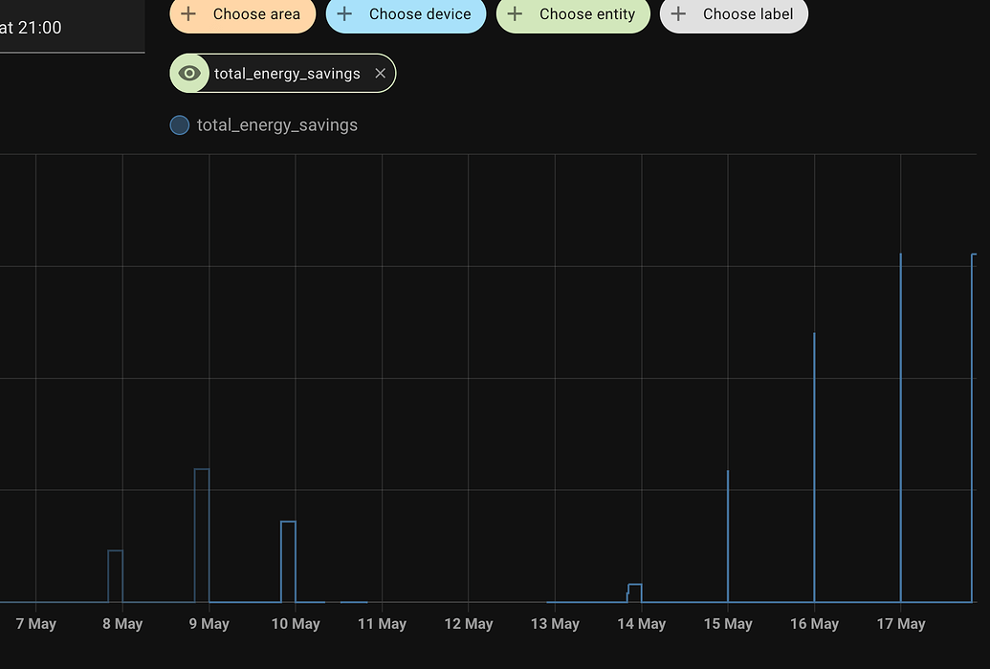Toggle total_energy_savings series from the legend label

[276, 124]
